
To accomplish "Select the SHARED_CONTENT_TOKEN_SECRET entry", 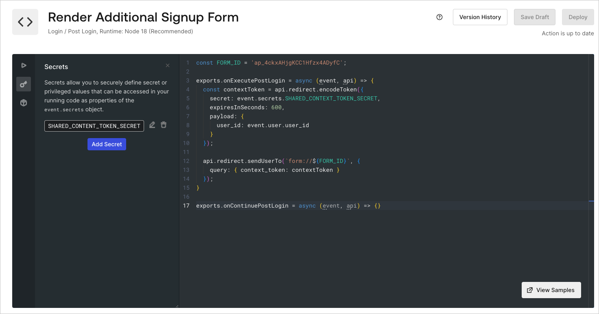I will tap(94, 126).
